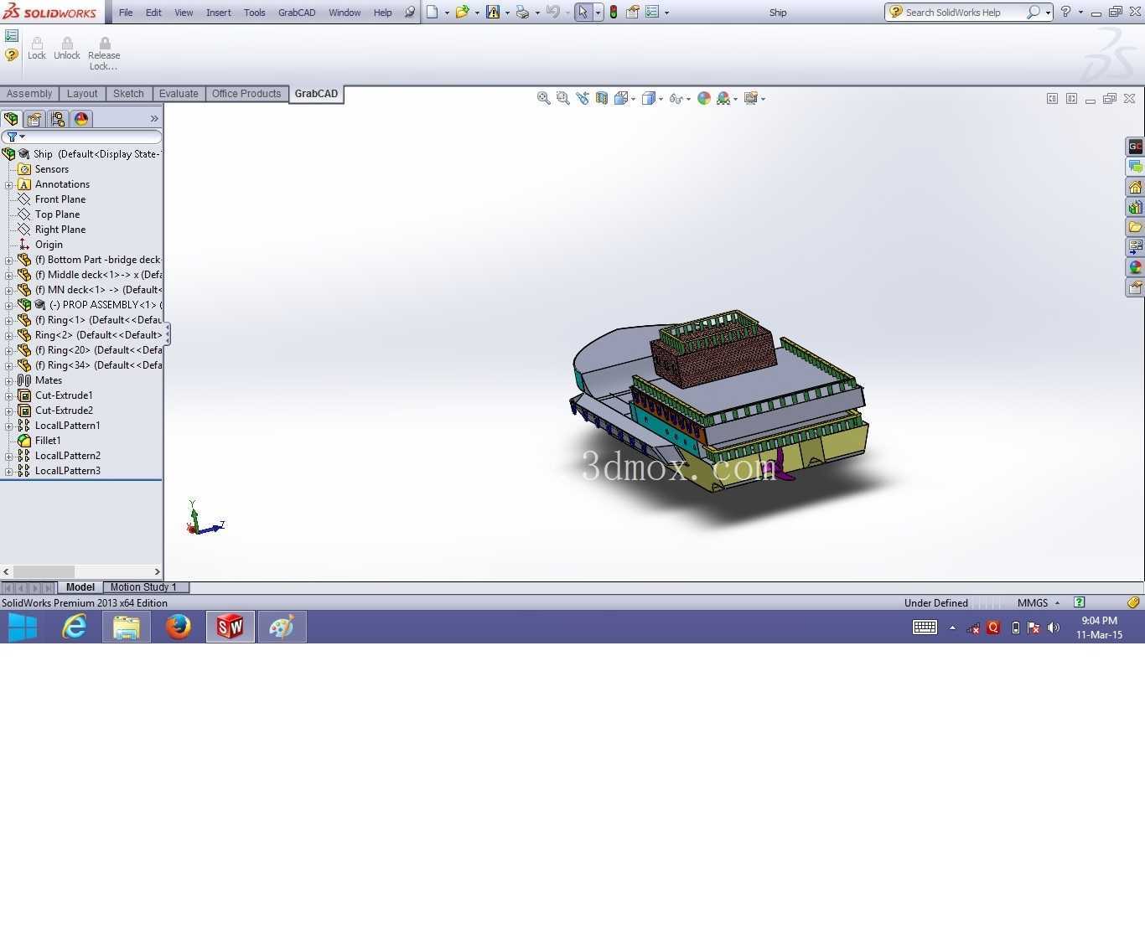This screenshot has width=1145, height=935.
Task: Click Hide/Show Items glasses icon
Action: (x=676, y=98)
